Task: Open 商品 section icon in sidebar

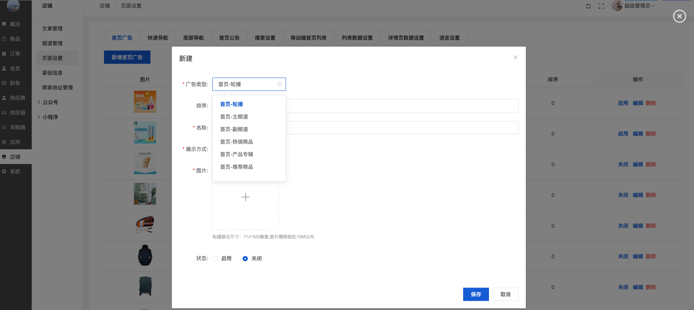Action: 4,39
